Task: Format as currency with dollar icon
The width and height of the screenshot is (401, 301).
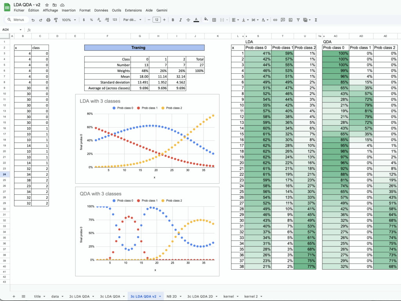Action: point(84,20)
